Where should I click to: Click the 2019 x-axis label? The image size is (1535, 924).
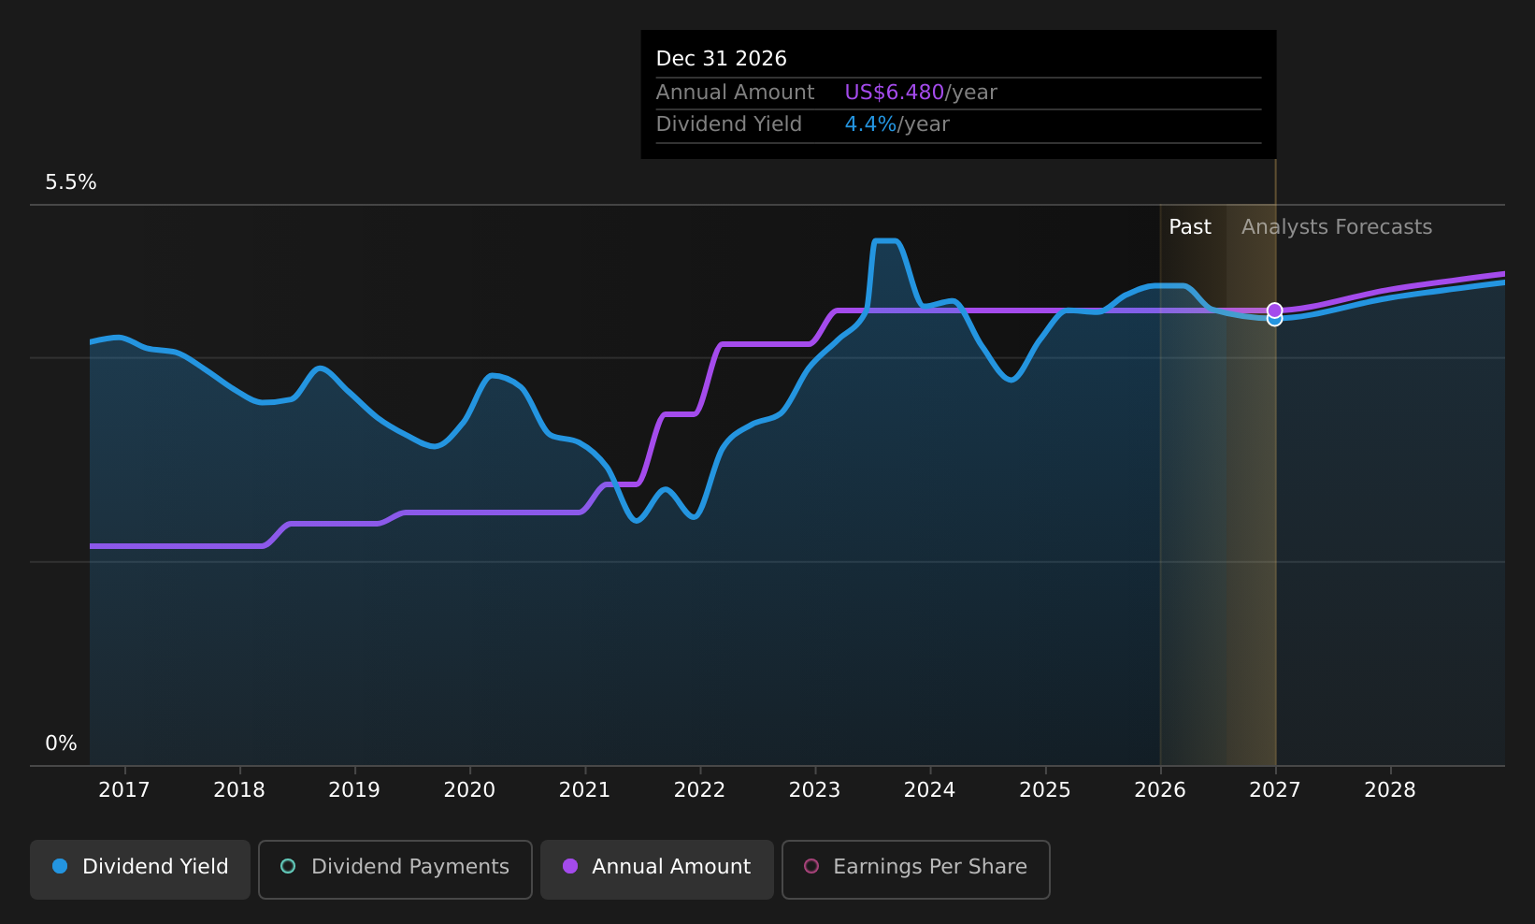point(354,790)
